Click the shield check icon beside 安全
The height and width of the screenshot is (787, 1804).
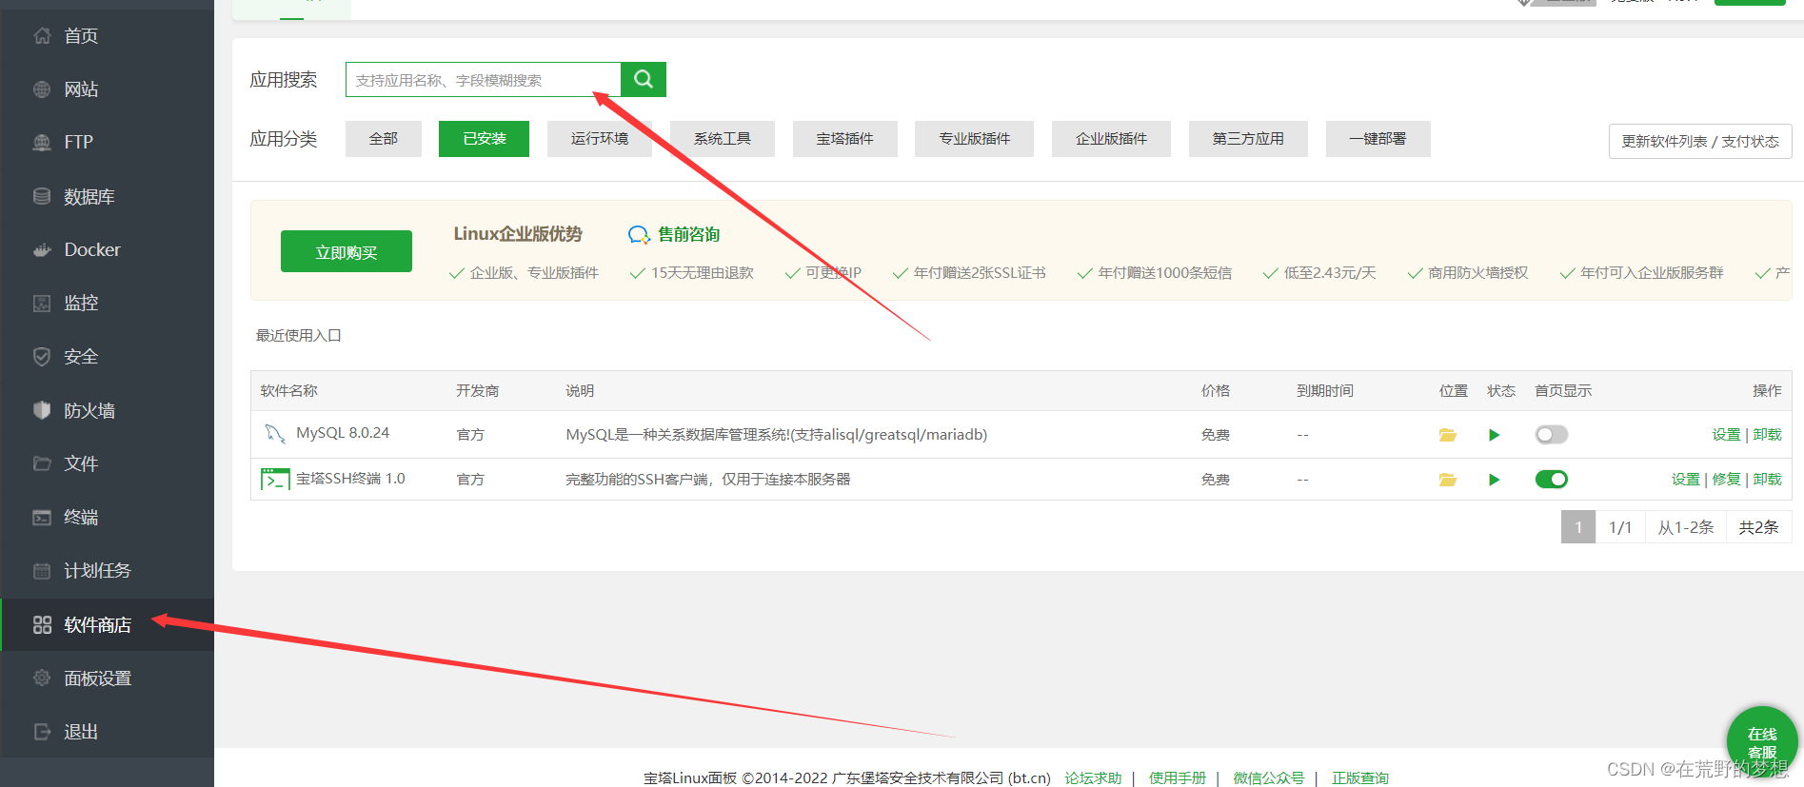tap(42, 357)
